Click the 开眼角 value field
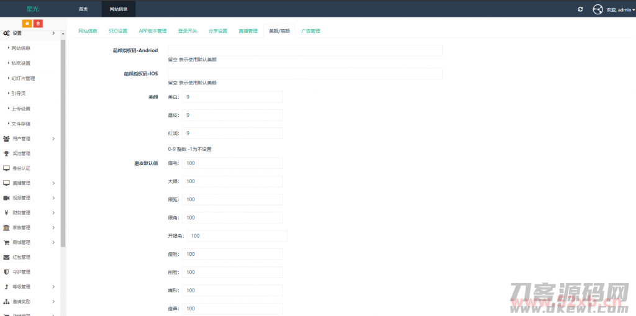 click(237, 236)
